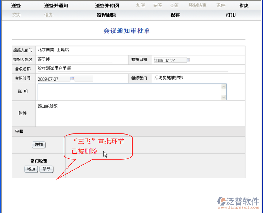This screenshot has width=263, height=213.
Task: Open calendar icon next to 会议时间 date
Action: coord(72,78)
